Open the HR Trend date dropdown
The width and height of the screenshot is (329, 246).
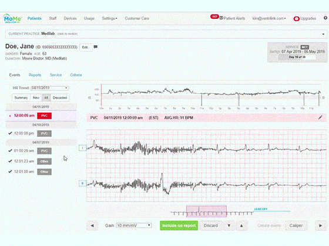[49, 88]
